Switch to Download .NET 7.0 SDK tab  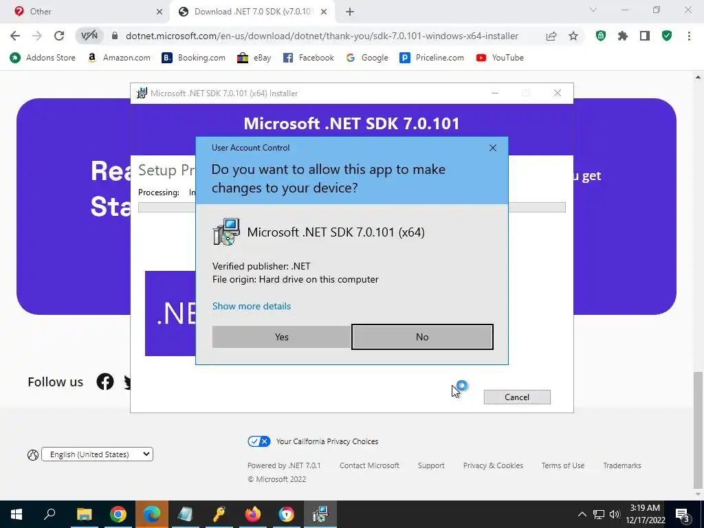coord(252,12)
